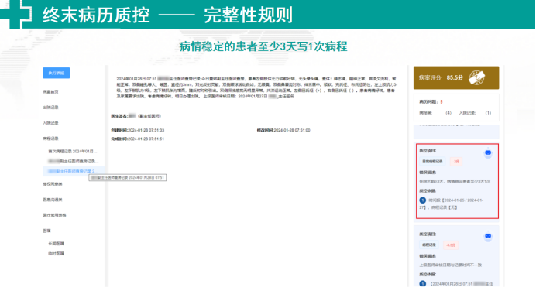This screenshot has width=536, height=301.
Task: Open 长期医嘱 under 医嘱
Action: pyautogui.click(x=56, y=244)
